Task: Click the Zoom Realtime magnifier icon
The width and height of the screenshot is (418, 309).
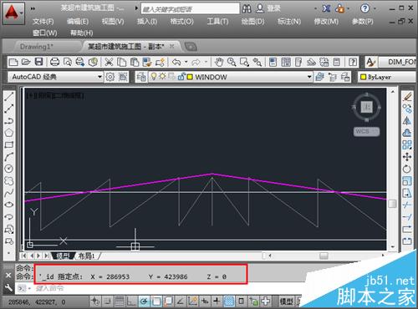Action: pyautogui.click(x=232, y=62)
